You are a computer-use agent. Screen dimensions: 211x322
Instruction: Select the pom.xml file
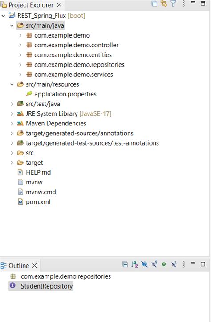(x=38, y=202)
